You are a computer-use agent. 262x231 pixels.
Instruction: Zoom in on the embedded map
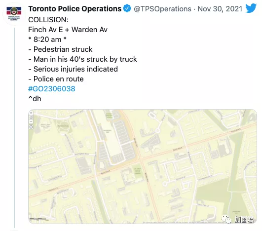(x=31, y=113)
